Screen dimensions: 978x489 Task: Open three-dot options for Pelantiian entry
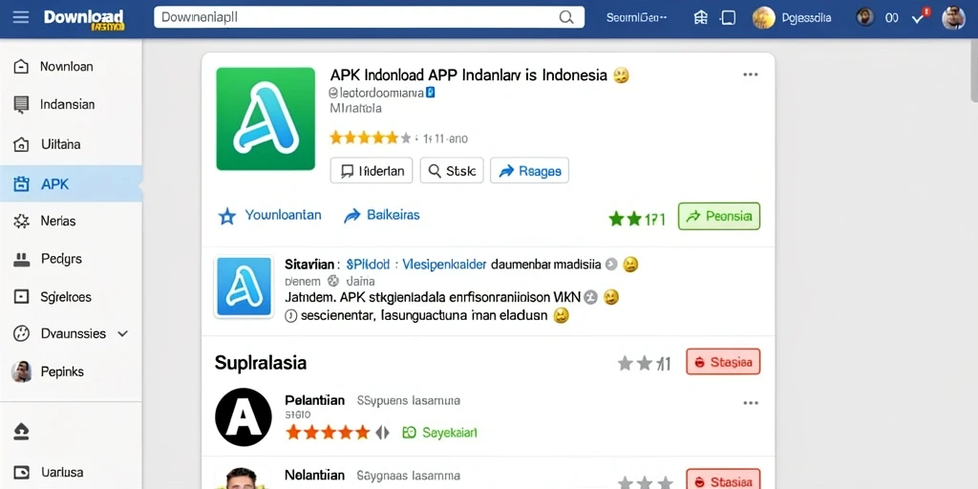(x=751, y=403)
